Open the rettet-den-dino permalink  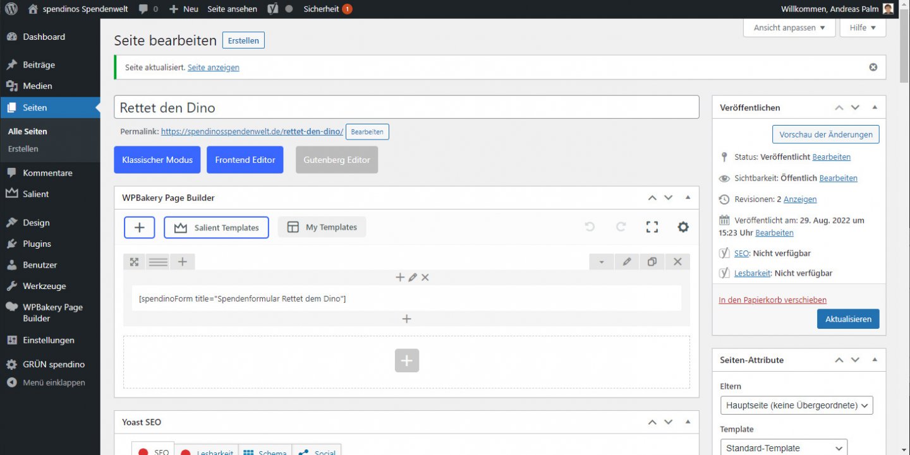pos(252,132)
